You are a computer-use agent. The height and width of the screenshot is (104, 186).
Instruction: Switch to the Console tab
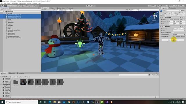(12, 73)
